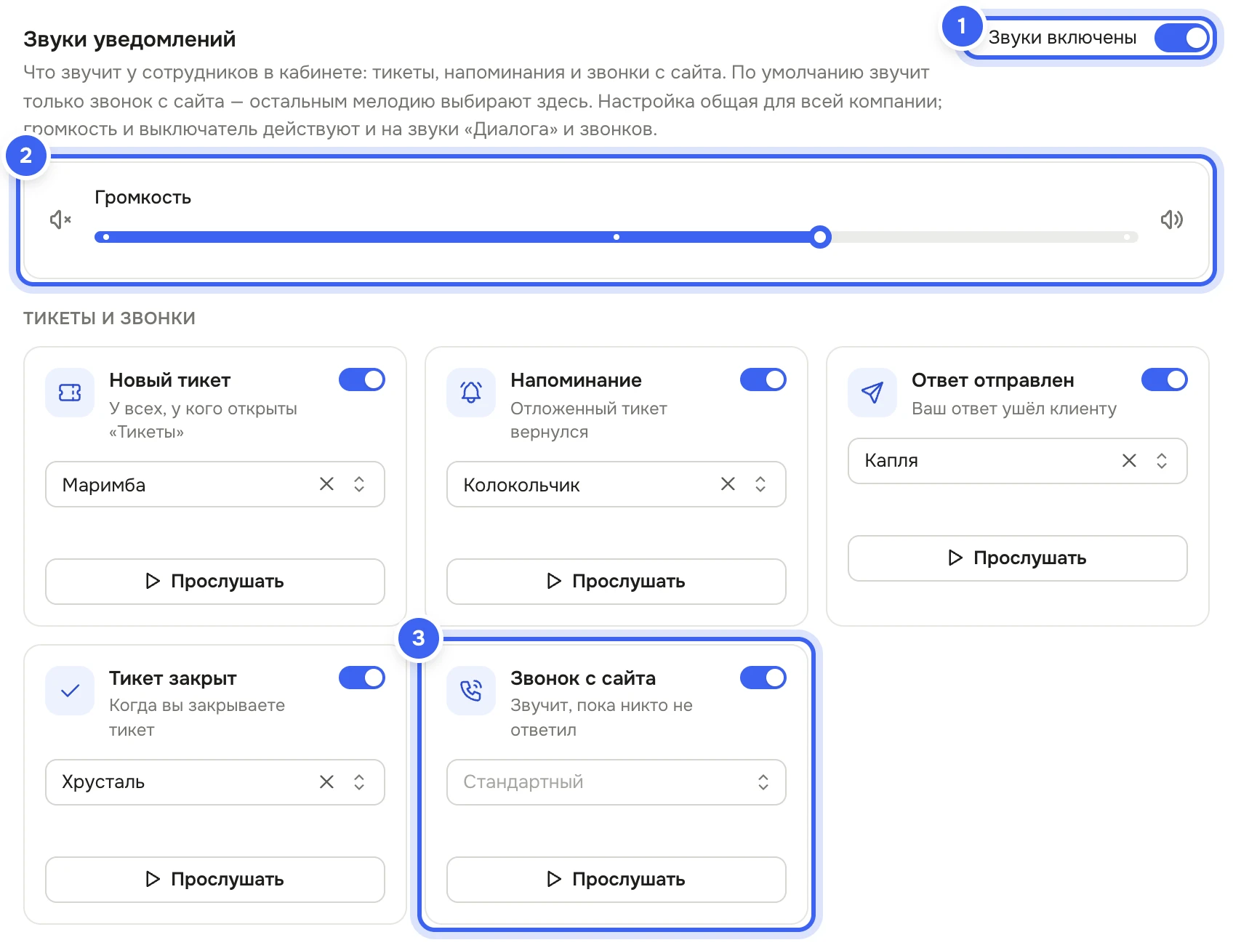The image size is (1233, 948).
Task: Preview the Тикет закрыт sound
Action: point(215,880)
